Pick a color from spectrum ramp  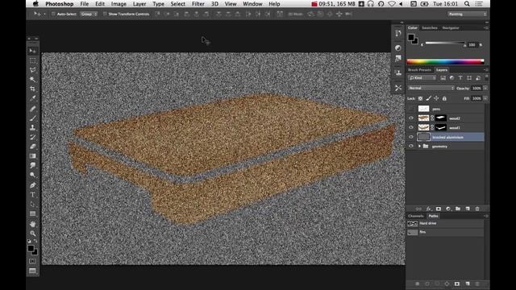pyautogui.click(x=445, y=61)
